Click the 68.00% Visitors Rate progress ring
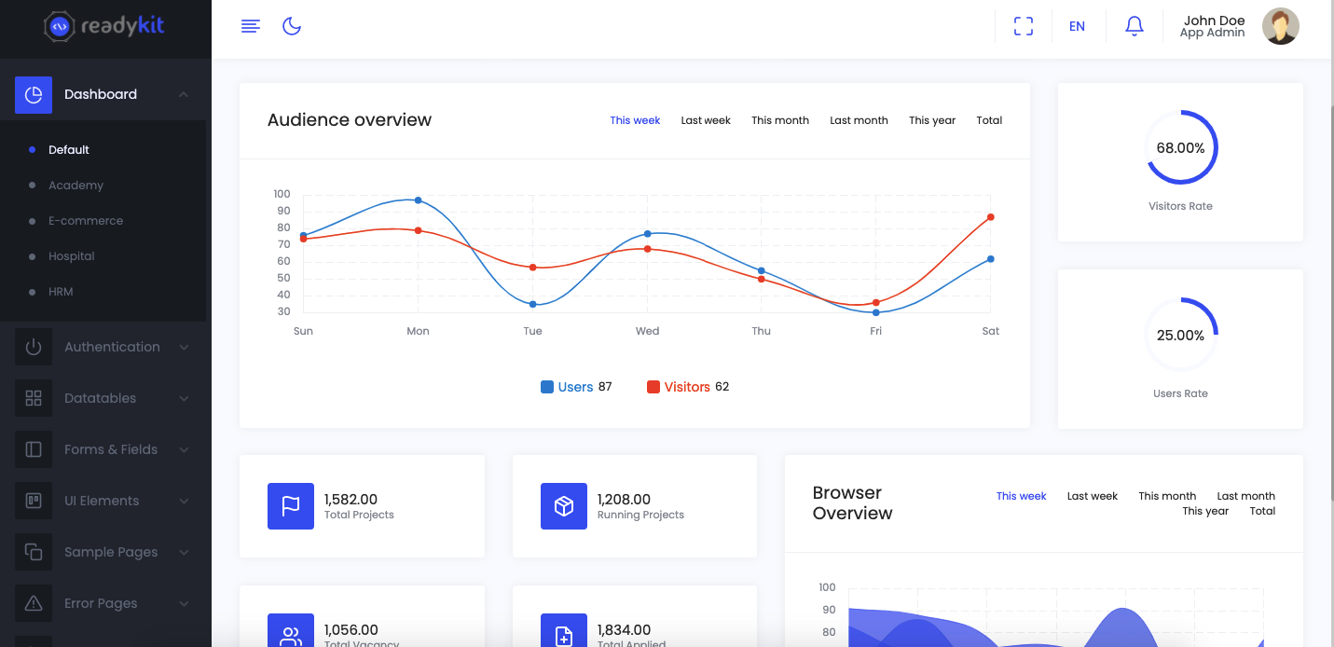Viewport: 1334px width, 647px height. (x=1180, y=147)
